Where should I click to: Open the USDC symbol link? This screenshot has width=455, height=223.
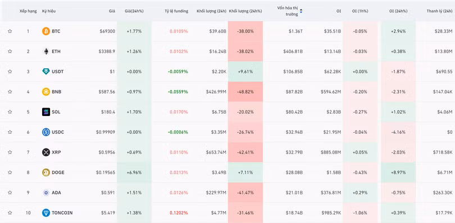click(x=58, y=132)
